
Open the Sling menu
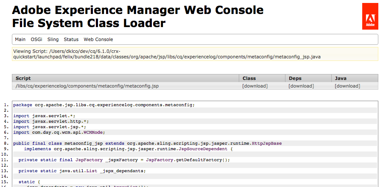click(x=53, y=39)
